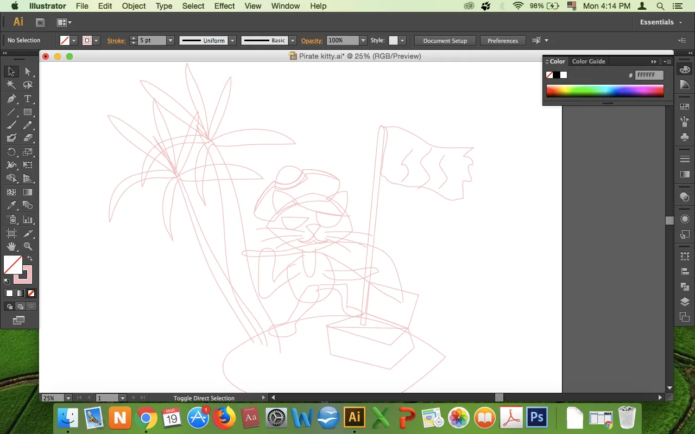Open the Effect menu
This screenshot has height=434, width=695.
point(224,6)
